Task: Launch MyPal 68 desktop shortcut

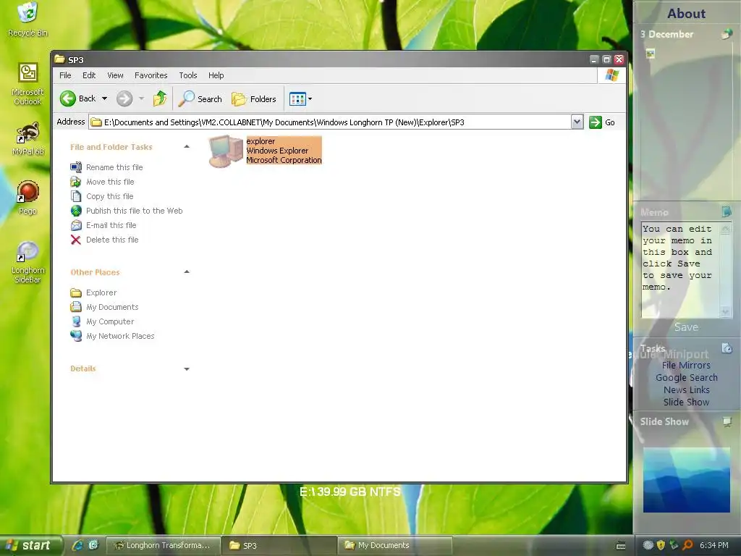Action: point(27,138)
